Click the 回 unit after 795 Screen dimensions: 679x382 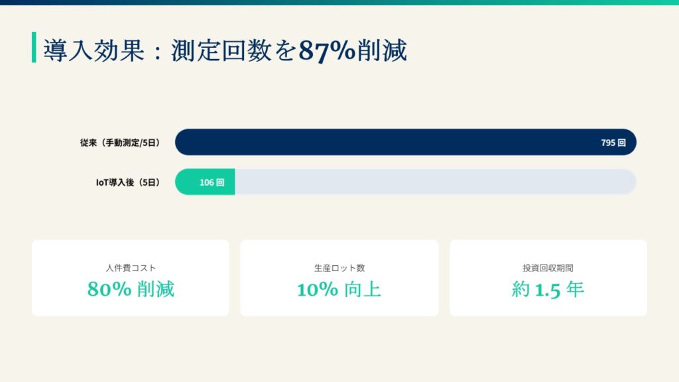coord(622,143)
